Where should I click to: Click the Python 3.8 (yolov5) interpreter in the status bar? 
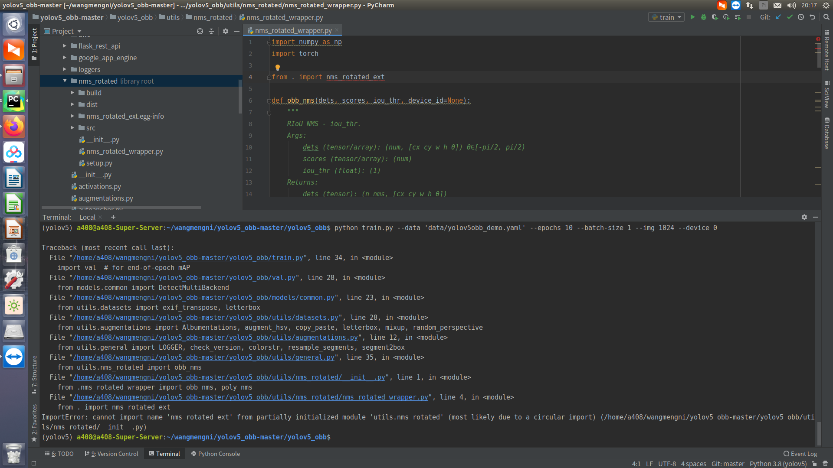coord(778,464)
